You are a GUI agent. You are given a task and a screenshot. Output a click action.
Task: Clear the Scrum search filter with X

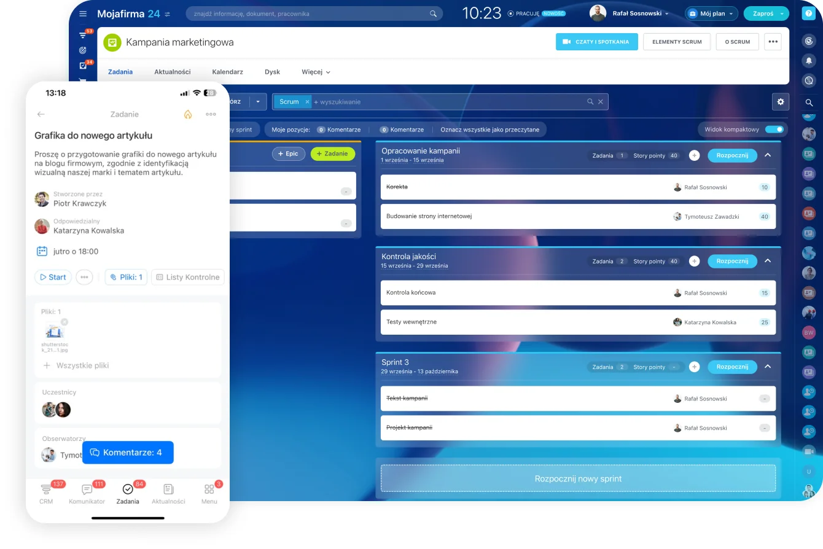coord(601,102)
